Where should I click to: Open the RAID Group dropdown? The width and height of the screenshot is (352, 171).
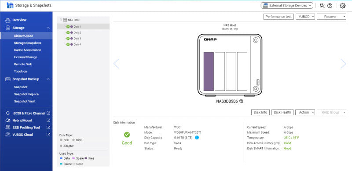coord(331,112)
